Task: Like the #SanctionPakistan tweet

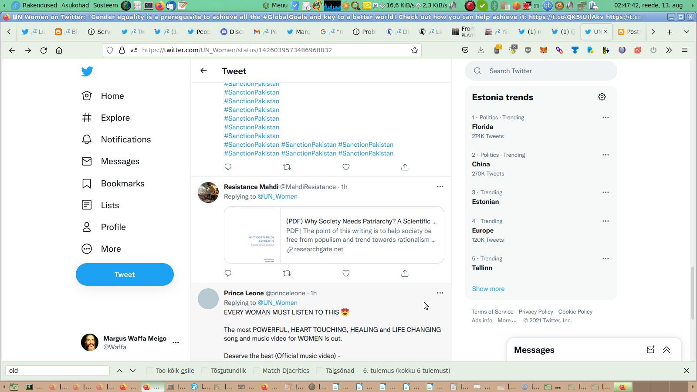Action: 346,167
